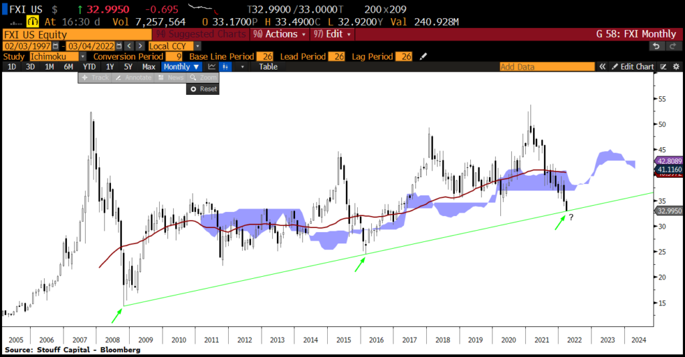Select the 1M range tab
The width and height of the screenshot is (685, 357).
(x=50, y=67)
